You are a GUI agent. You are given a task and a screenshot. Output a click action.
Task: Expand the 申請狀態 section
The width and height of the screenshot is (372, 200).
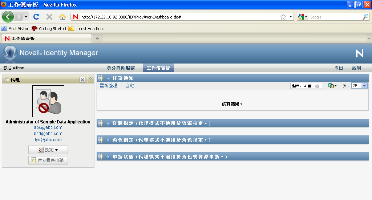coord(108,157)
